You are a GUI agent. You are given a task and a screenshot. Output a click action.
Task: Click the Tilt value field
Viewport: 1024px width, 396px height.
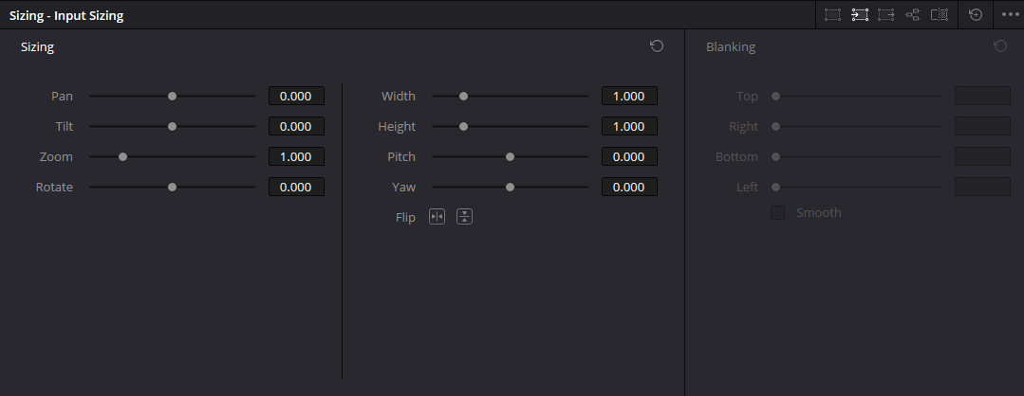pyautogui.click(x=296, y=127)
